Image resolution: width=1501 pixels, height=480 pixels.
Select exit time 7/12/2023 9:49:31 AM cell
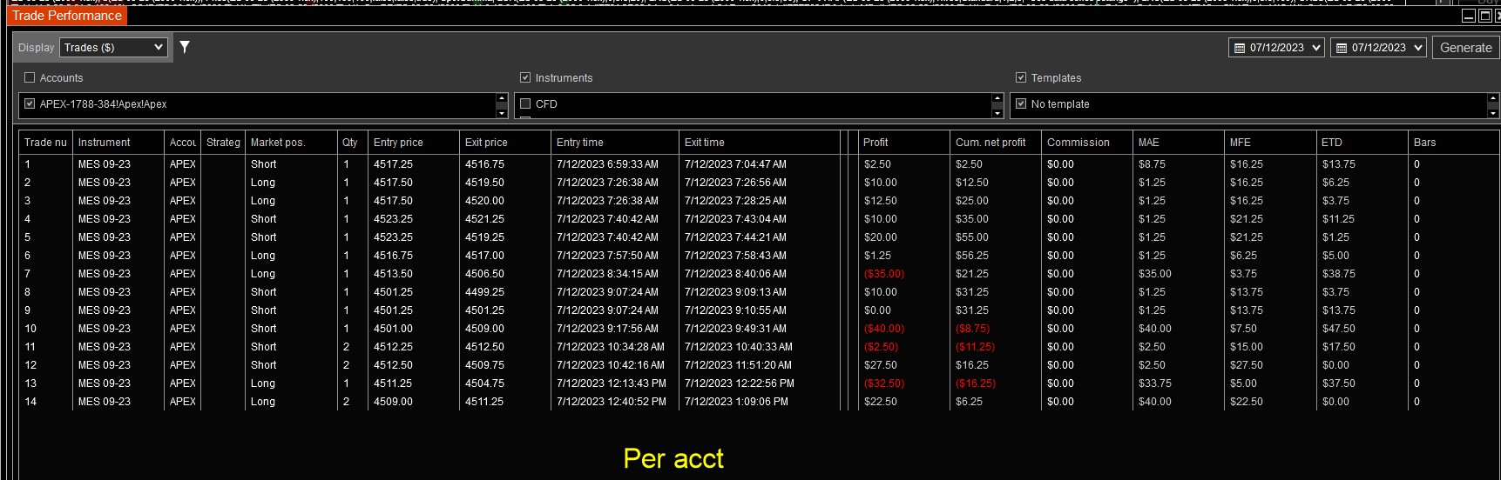tap(760, 329)
